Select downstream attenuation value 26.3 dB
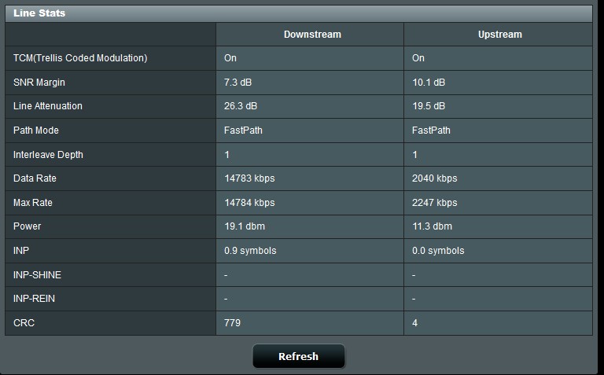The width and height of the screenshot is (604, 375). click(241, 106)
